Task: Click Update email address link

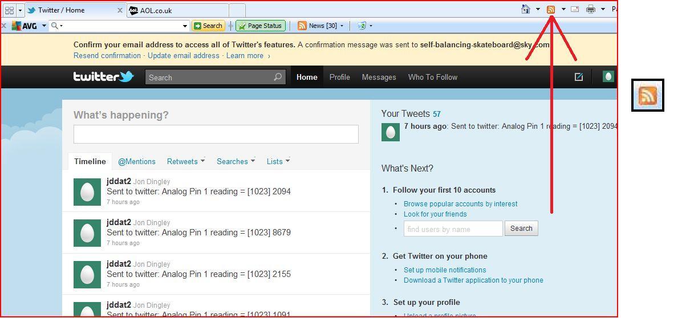Action: pyautogui.click(x=184, y=55)
